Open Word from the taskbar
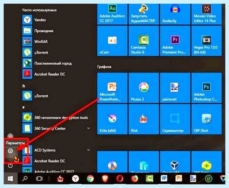Image resolution: width=229 pixels, height=188 pixels. 164,178
